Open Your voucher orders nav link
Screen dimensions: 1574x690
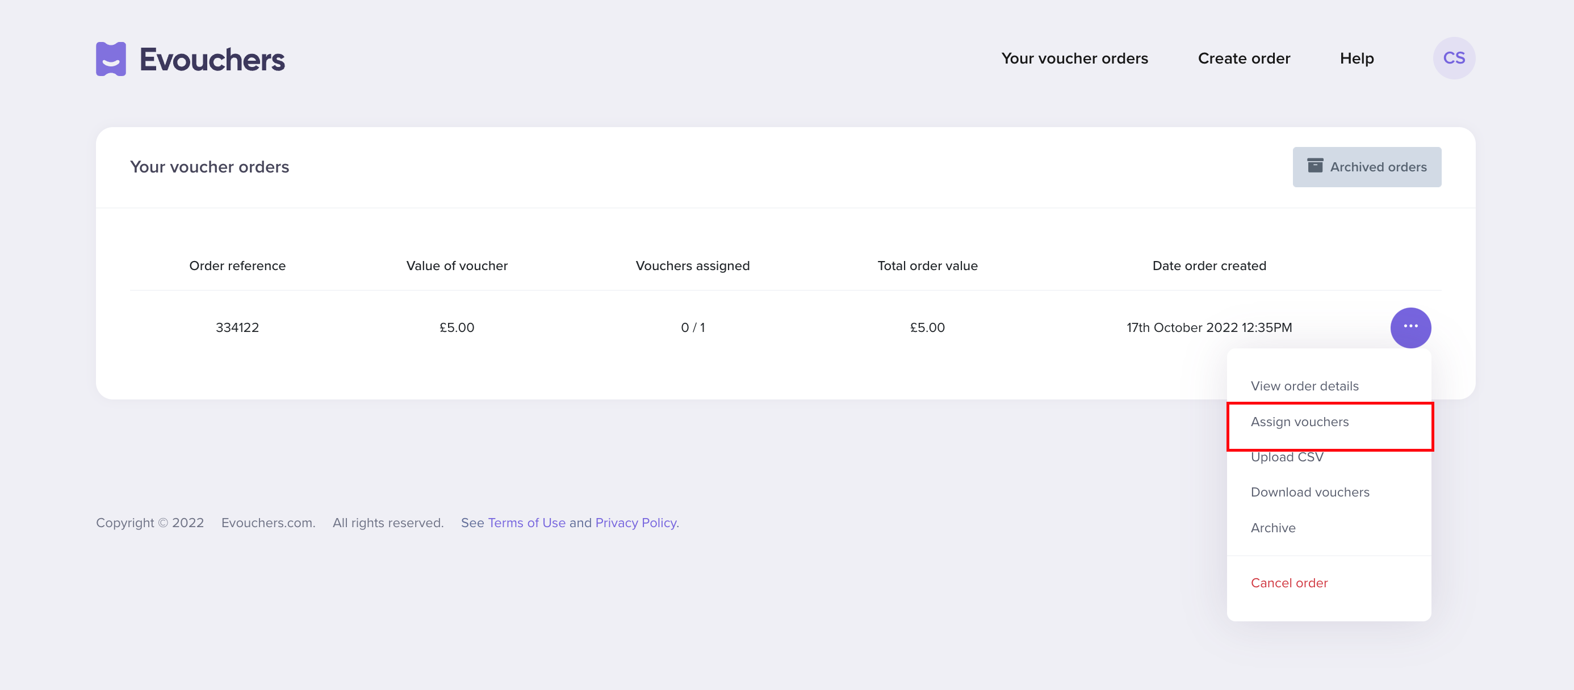pos(1074,58)
